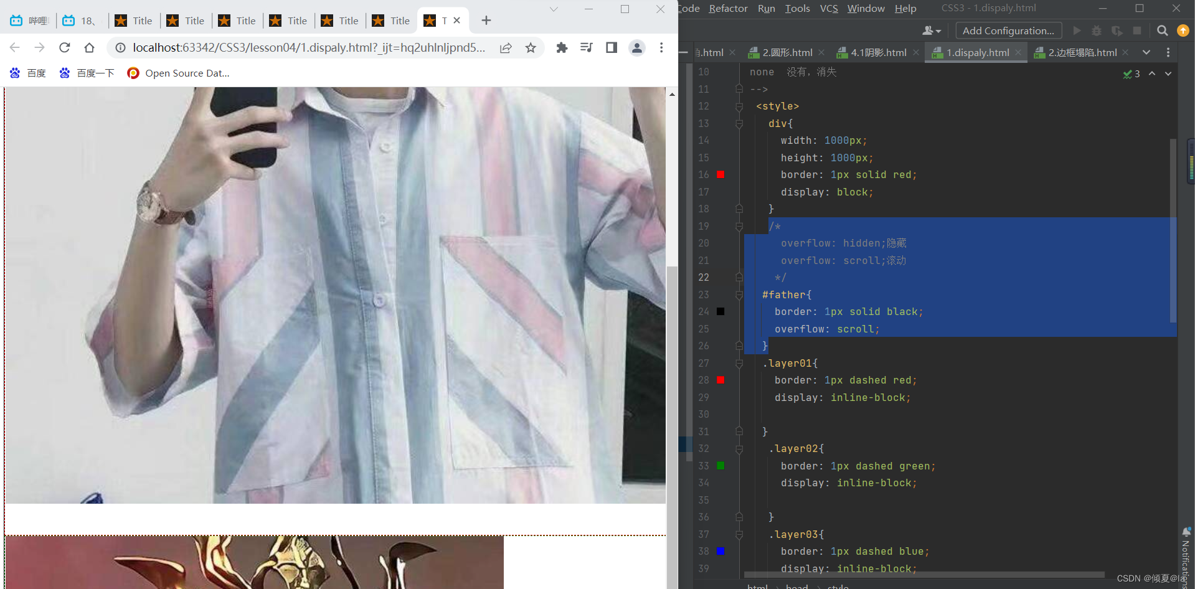Switch to 2.边框塌陷.html editor tab

click(1082, 53)
